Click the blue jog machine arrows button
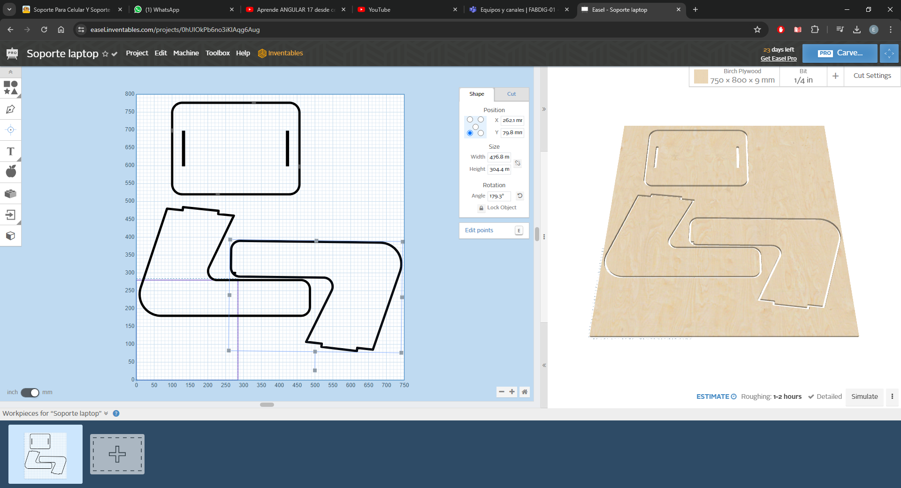 click(x=889, y=53)
